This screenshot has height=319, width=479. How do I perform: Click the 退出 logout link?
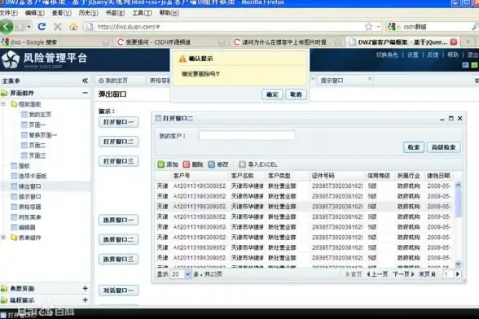point(472,55)
